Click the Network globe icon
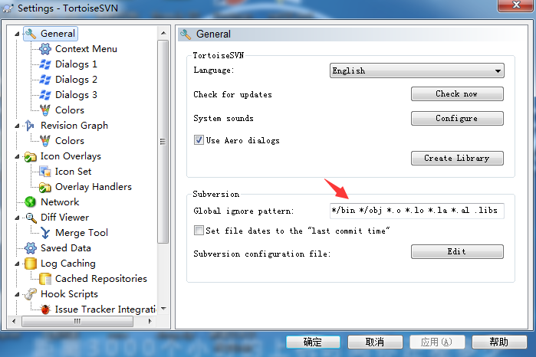The height and width of the screenshot is (357, 536). point(31,202)
